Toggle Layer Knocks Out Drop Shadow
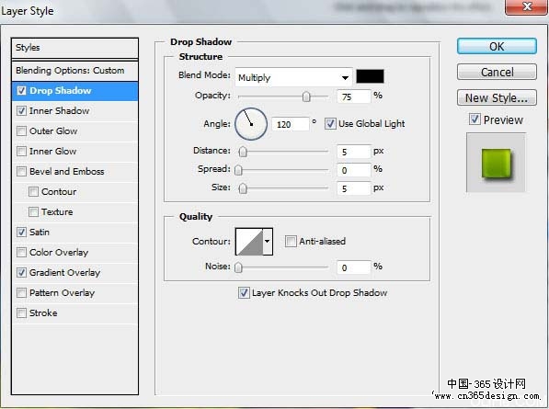 point(244,292)
